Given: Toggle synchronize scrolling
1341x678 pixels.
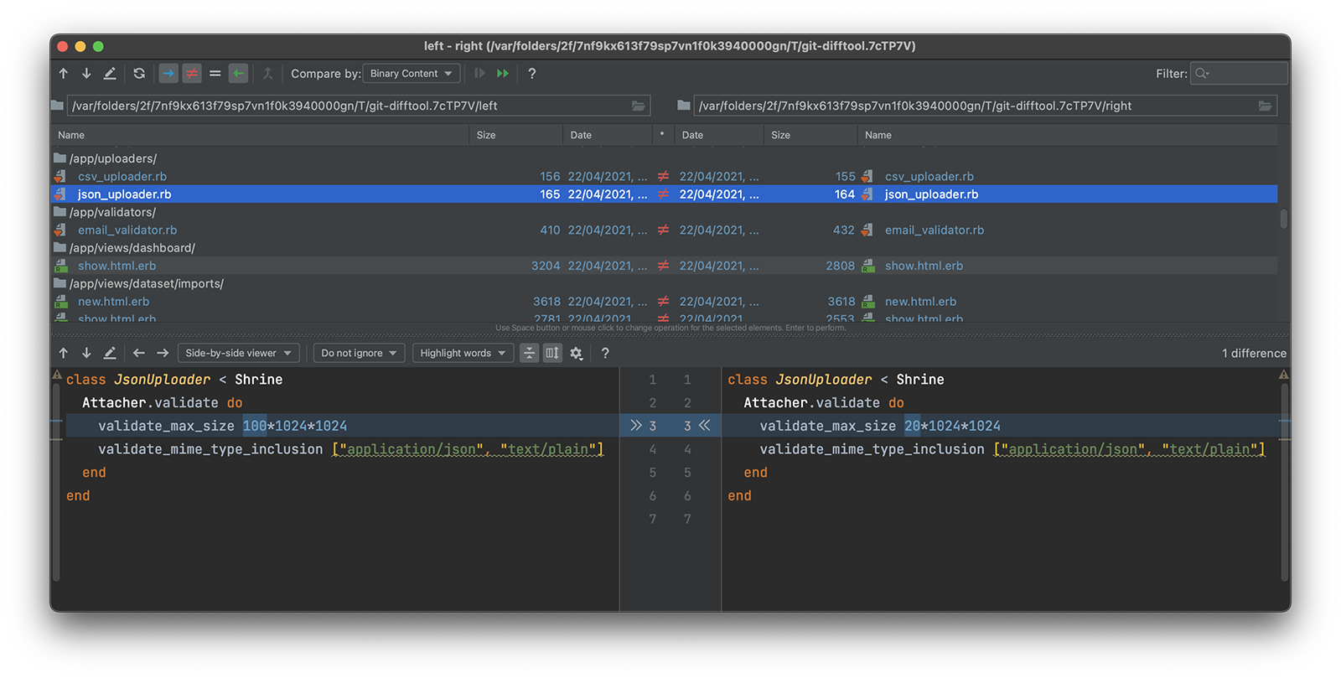Looking at the screenshot, I should pyautogui.click(x=552, y=354).
